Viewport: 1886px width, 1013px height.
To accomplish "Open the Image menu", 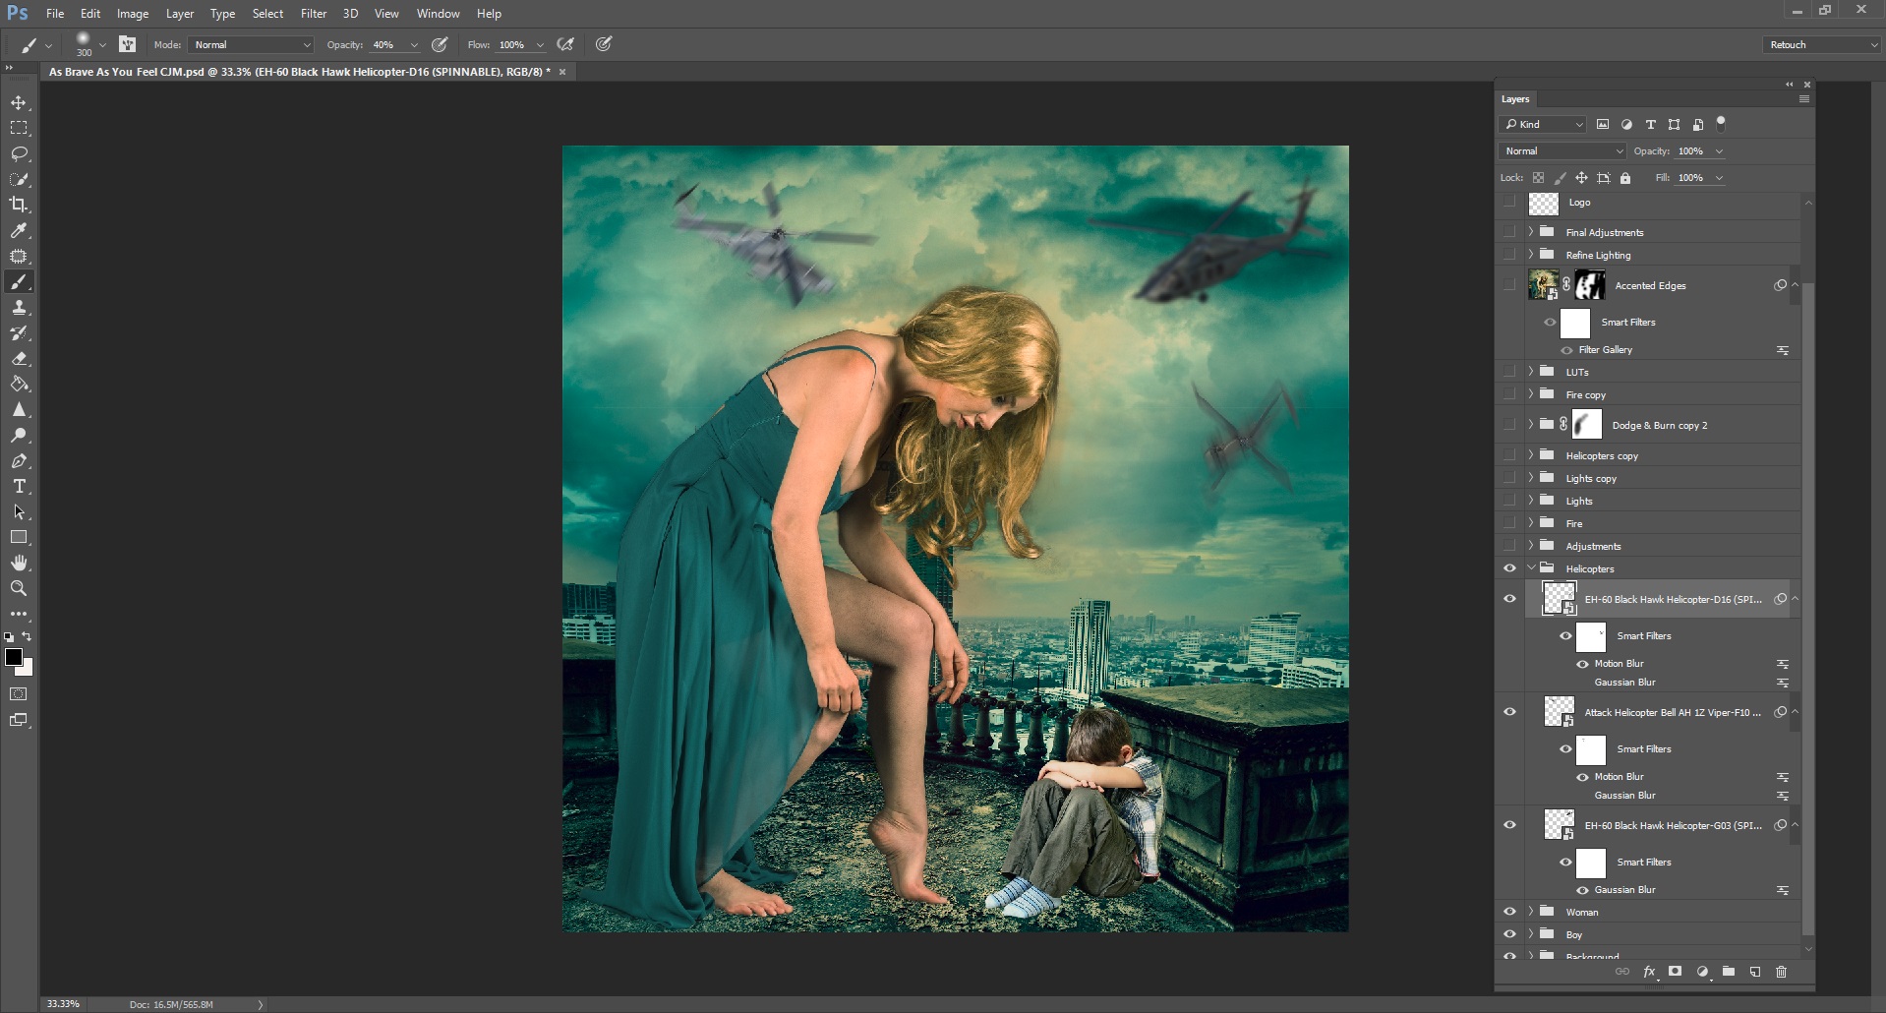I will coord(133,14).
